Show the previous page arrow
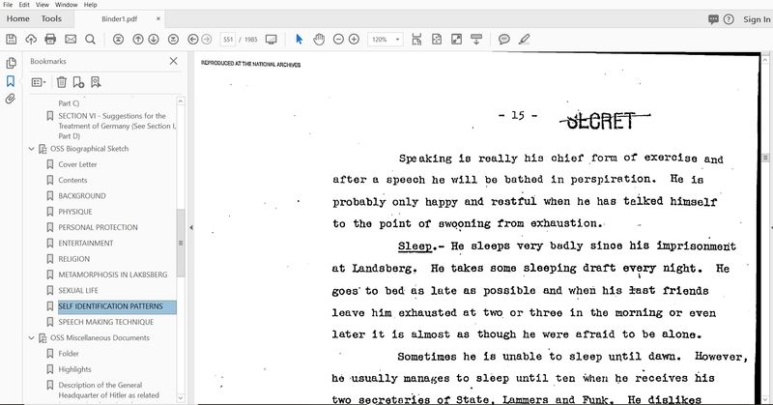Image resolution: width=773 pixels, height=405 pixels. click(138, 39)
